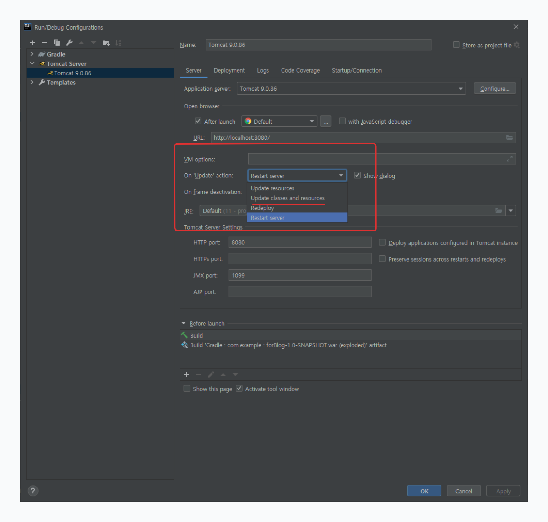Viewport: 548px width, 522px height.
Task: Edit before launch task pencil icon
Action: 211,375
